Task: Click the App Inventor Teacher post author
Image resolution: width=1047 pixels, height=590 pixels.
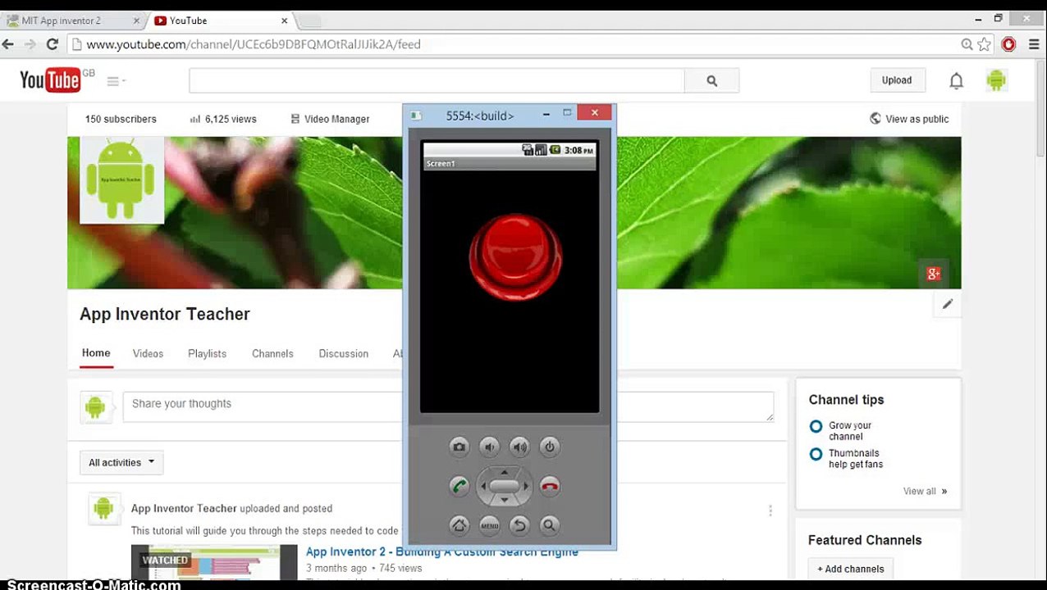Action: click(x=184, y=508)
